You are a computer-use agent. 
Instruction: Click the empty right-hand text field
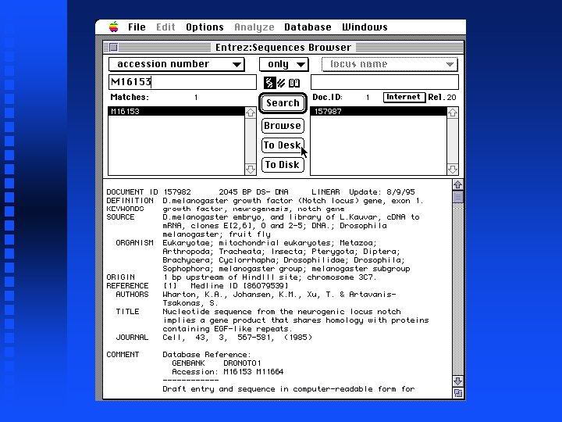(x=385, y=82)
